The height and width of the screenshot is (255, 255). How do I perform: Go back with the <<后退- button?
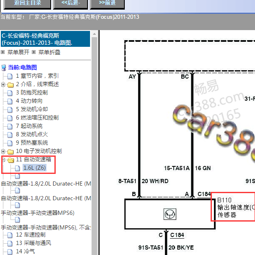[70, 3]
